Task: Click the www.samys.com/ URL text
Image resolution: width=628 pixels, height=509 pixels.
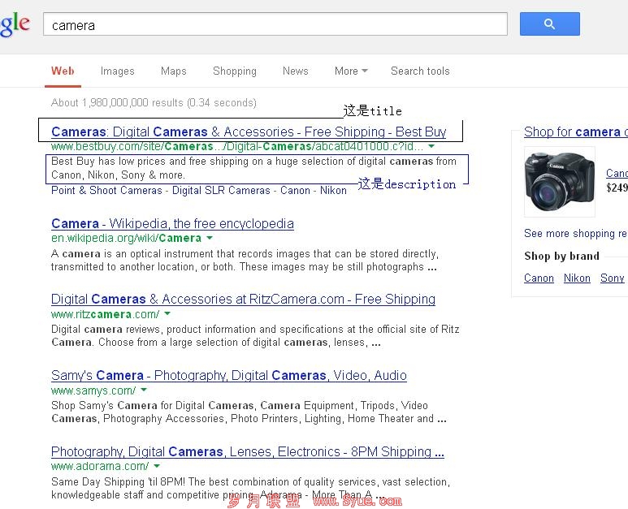Action: [x=93, y=390]
